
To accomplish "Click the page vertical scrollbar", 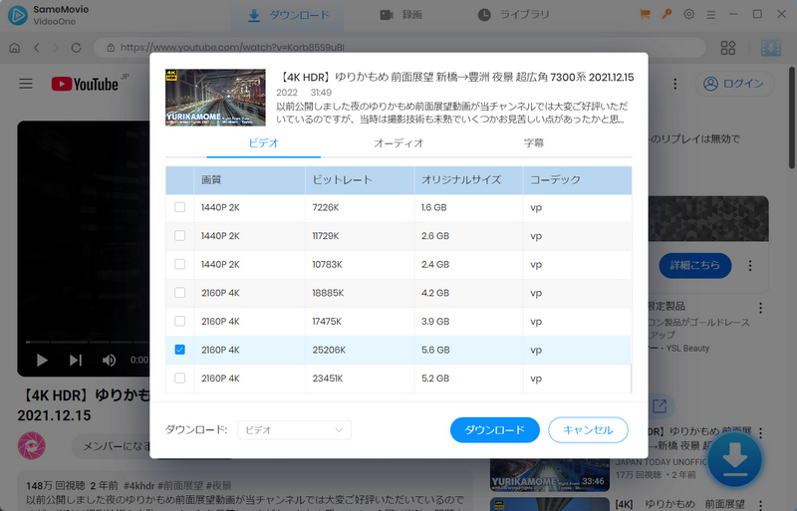I will tap(792, 117).
